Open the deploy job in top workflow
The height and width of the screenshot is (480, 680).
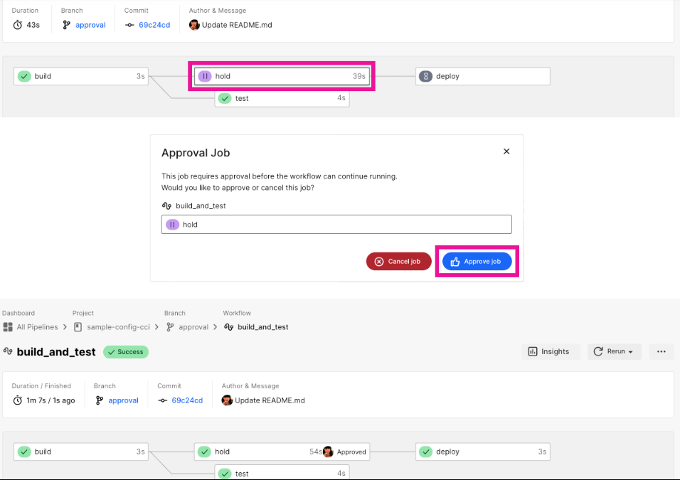pyautogui.click(x=482, y=76)
